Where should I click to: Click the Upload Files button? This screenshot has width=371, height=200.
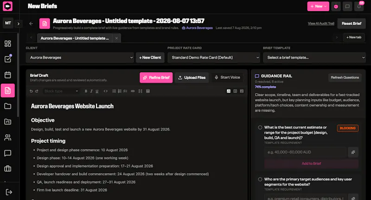tap(192, 78)
